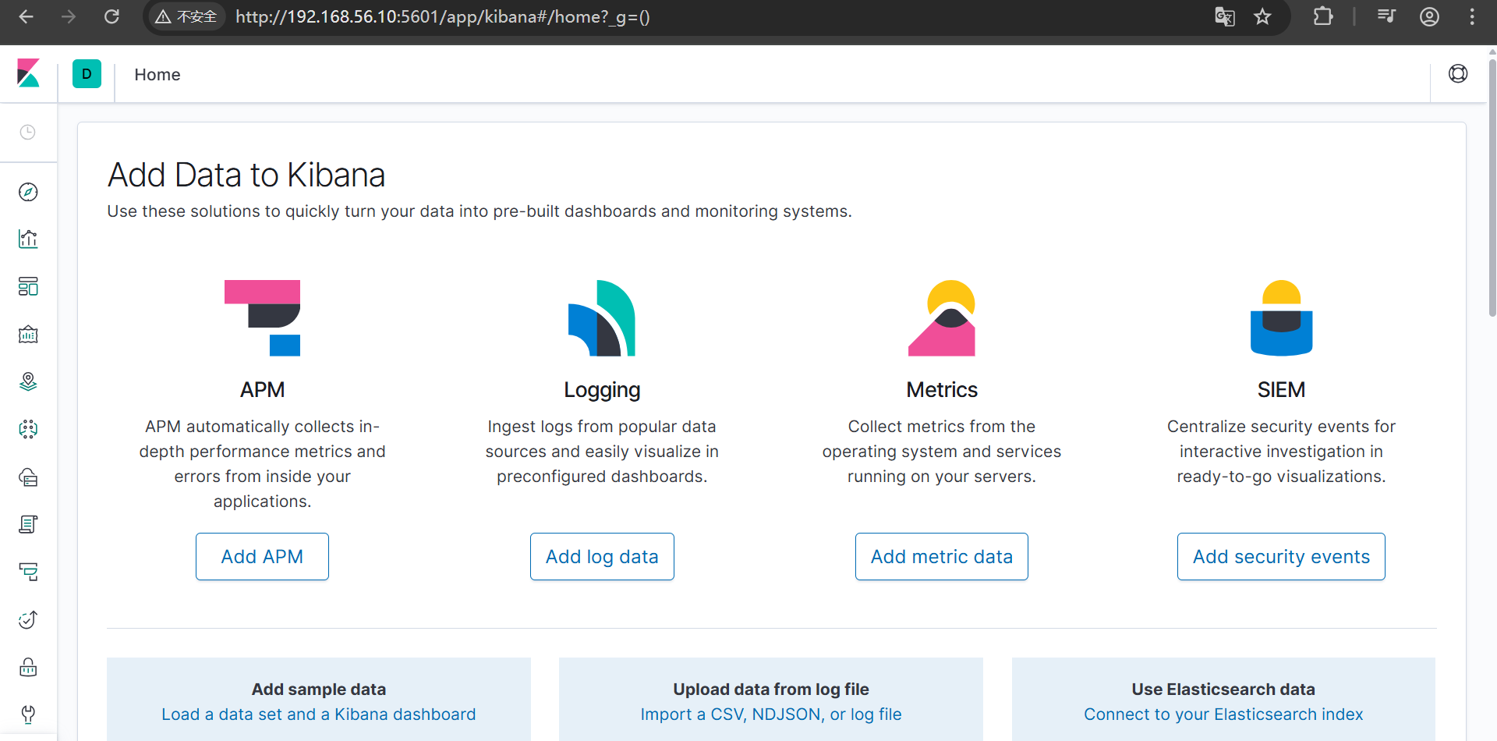This screenshot has height=741, width=1497.
Task: Open the help menu icon in header
Action: (x=1458, y=74)
